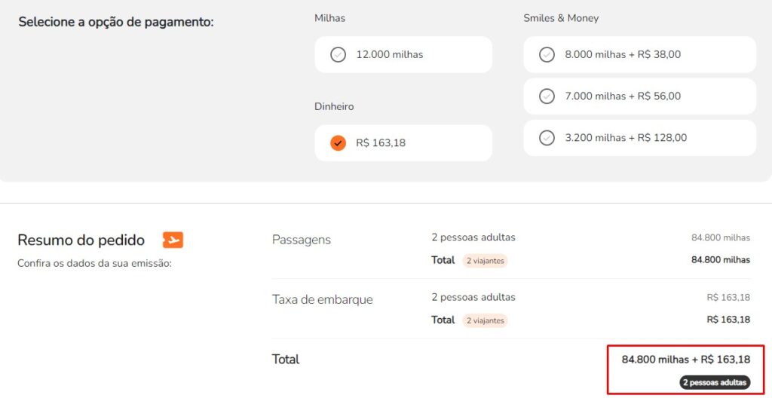The height and width of the screenshot is (398, 772).
Task: Click the Taxa de embarque row label
Action: 322,299
